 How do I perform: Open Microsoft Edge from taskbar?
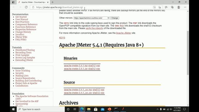click(x=82, y=109)
